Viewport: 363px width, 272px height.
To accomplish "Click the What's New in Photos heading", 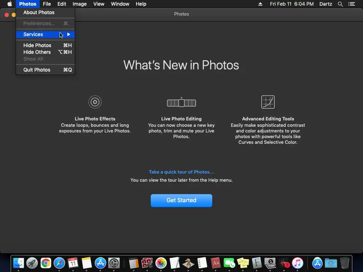I will pyautogui.click(x=181, y=65).
